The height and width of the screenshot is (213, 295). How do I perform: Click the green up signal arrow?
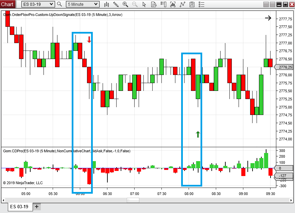198,134
